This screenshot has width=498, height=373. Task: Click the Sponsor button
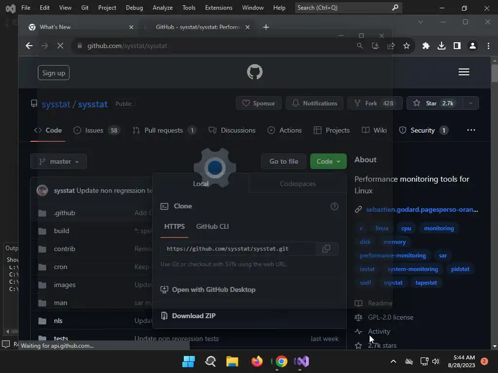(259, 103)
